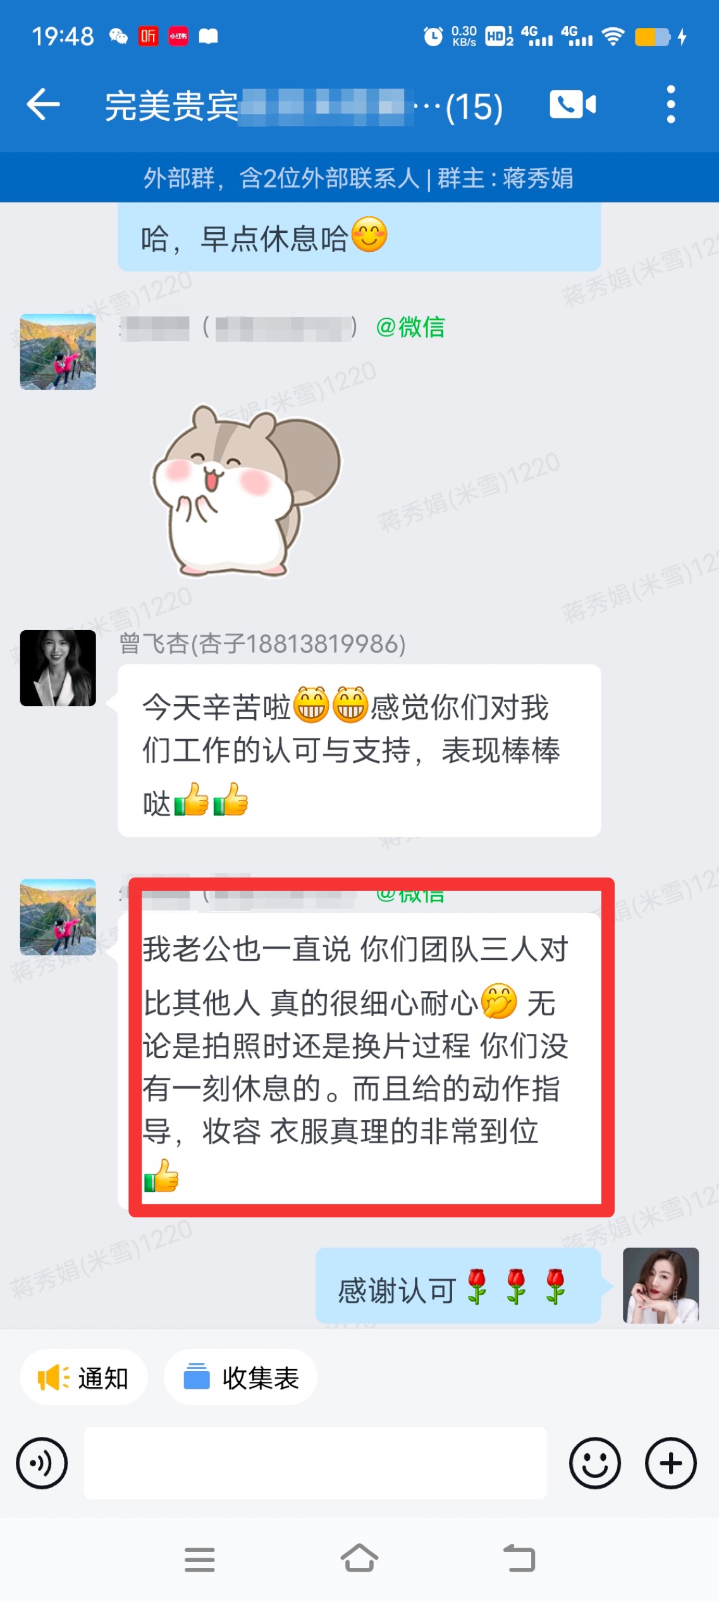Open the sender's own profile avatar

661,1286
